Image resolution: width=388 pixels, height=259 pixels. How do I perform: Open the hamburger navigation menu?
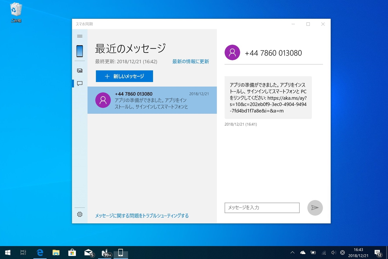(x=79, y=36)
